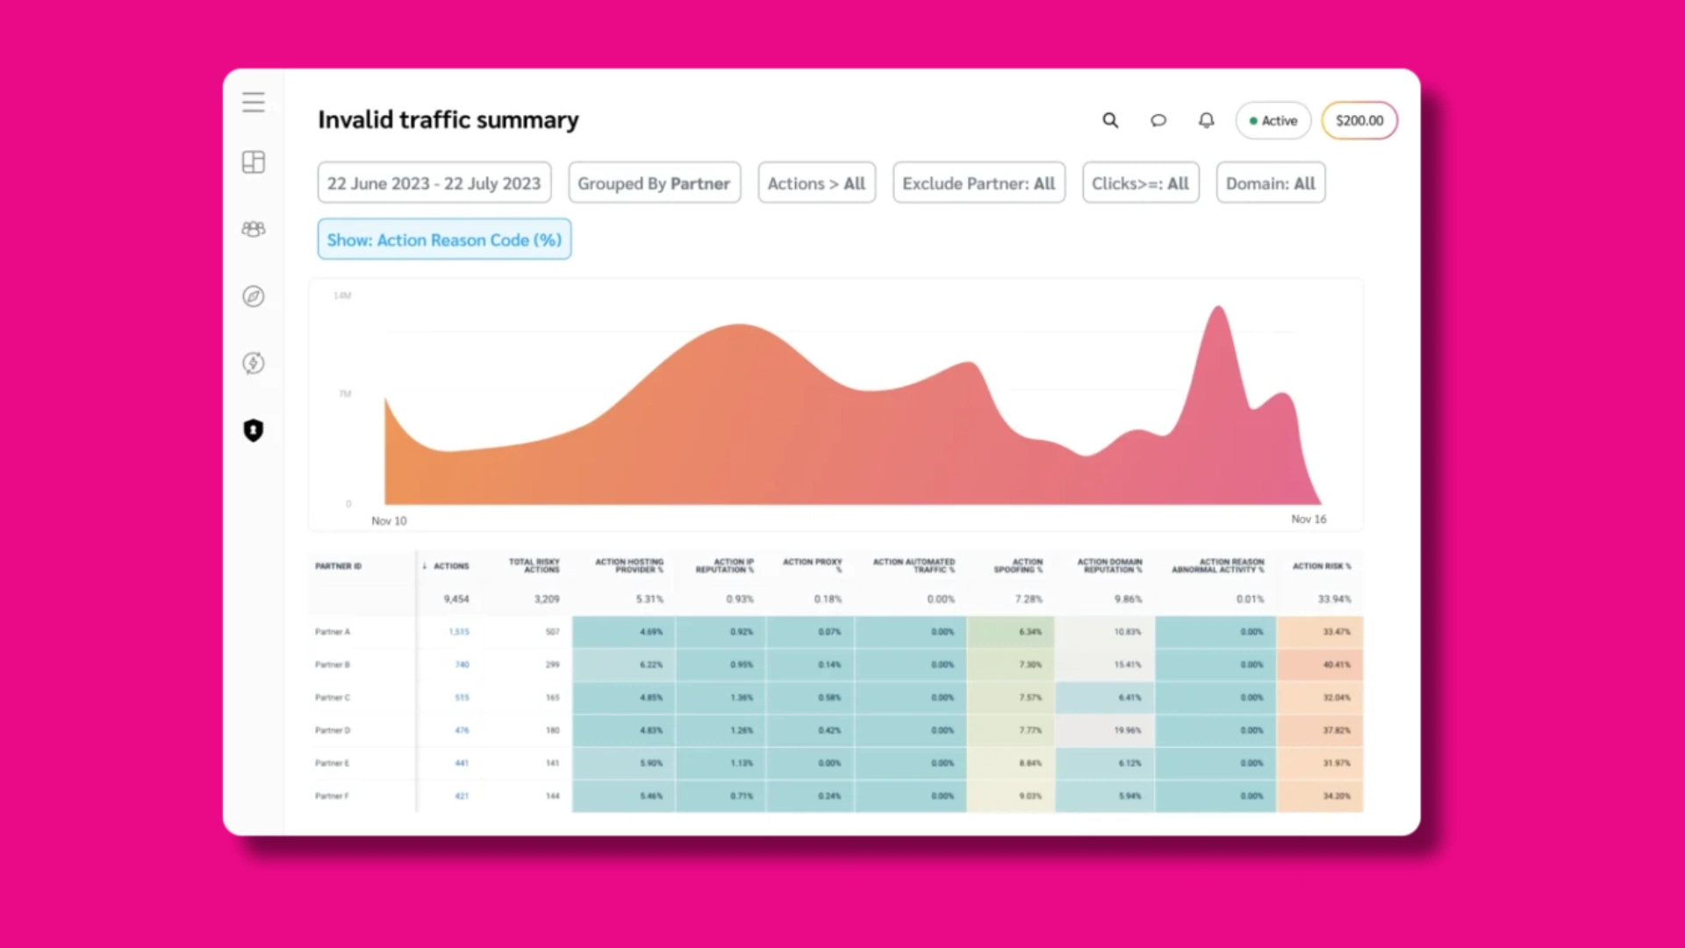The image size is (1685, 948).
Task: Select the dashboard layout icon in the sidebar
Action: tap(253, 162)
